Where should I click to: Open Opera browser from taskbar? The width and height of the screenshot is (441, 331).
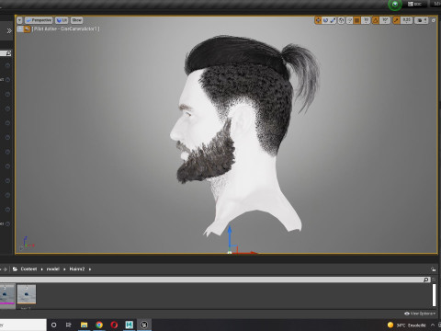(114, 325)
